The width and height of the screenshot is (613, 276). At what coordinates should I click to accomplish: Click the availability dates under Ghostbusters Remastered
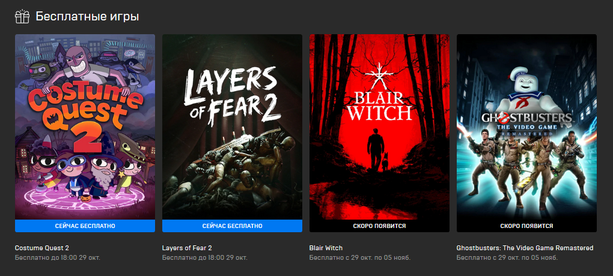507,257
